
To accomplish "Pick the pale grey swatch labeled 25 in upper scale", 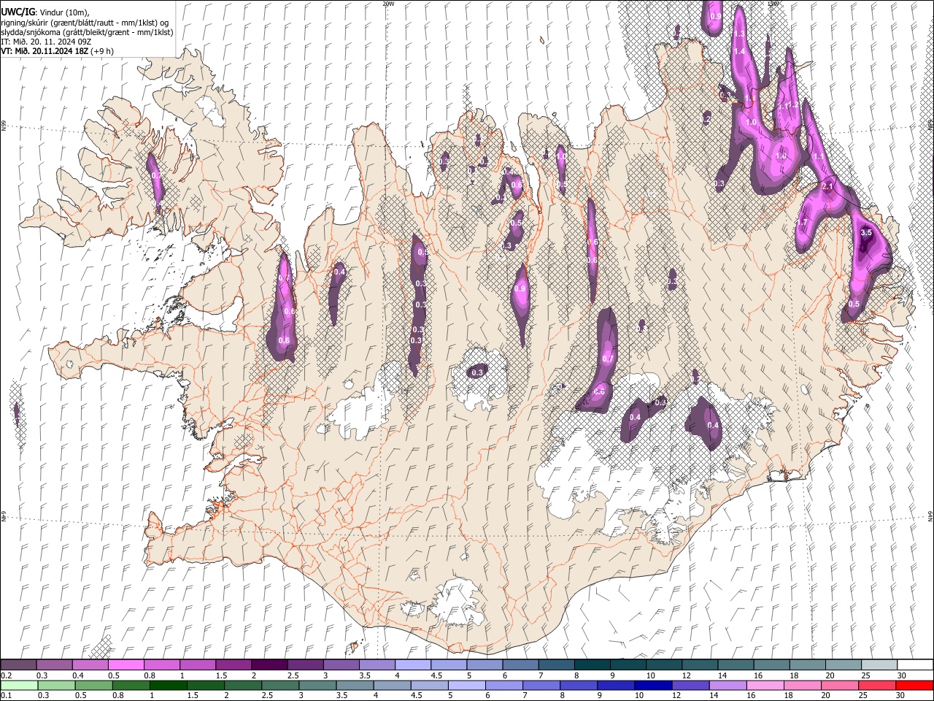I will 878,664.
